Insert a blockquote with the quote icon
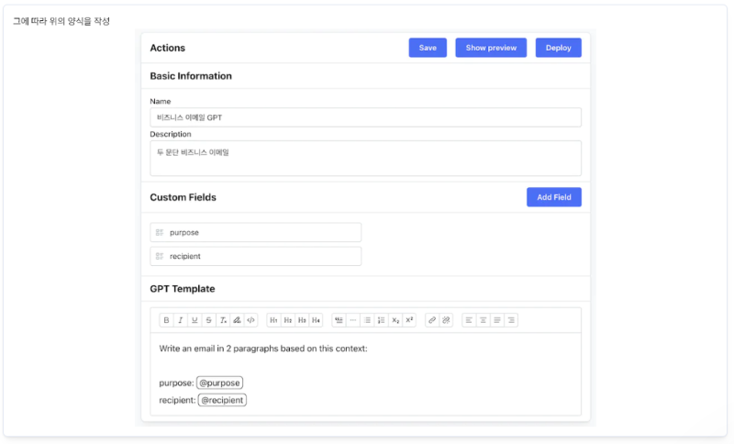This screenshot has width=734, height=444. (x=339, y=320)
